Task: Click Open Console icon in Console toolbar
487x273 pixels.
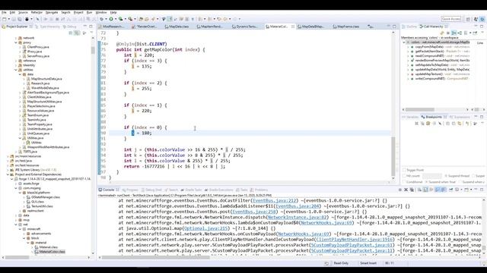Action: point(466,190)
